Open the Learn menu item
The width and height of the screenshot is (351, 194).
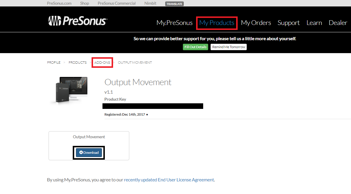314,23
